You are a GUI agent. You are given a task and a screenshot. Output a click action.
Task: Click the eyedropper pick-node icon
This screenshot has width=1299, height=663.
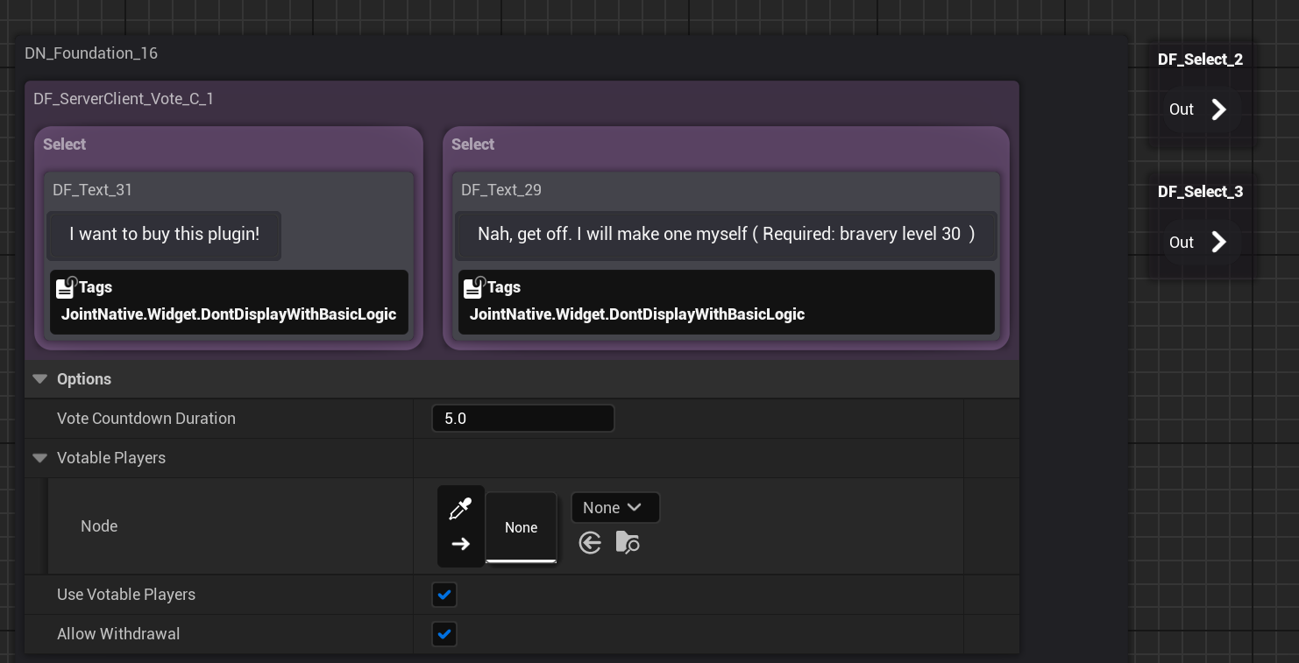[x=460, y=509]
